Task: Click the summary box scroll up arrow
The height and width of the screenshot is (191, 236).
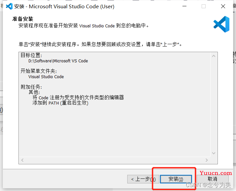Action: pos(214,56)
